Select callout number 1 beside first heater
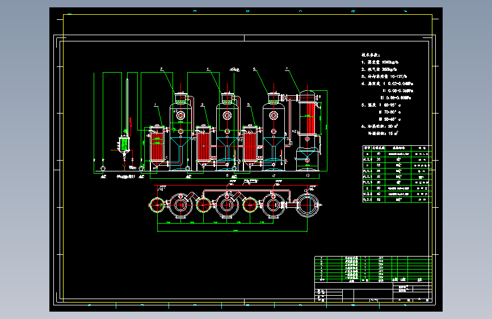This screenshot has width=492, height=319. coord(155,104)
